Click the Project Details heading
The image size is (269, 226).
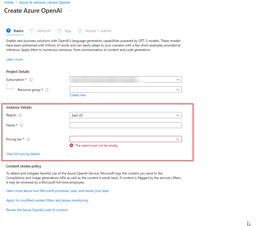coord(18,72)
